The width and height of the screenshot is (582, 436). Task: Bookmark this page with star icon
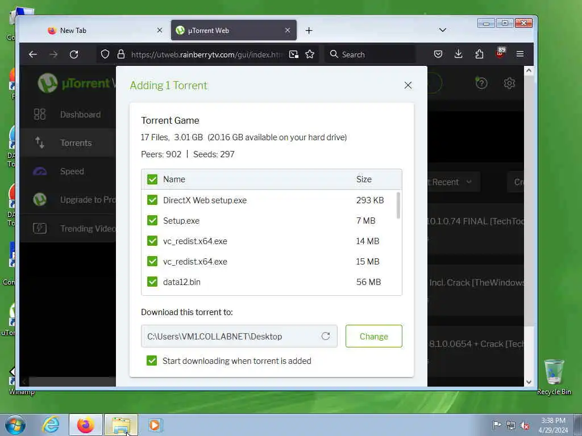pos(310,54)
